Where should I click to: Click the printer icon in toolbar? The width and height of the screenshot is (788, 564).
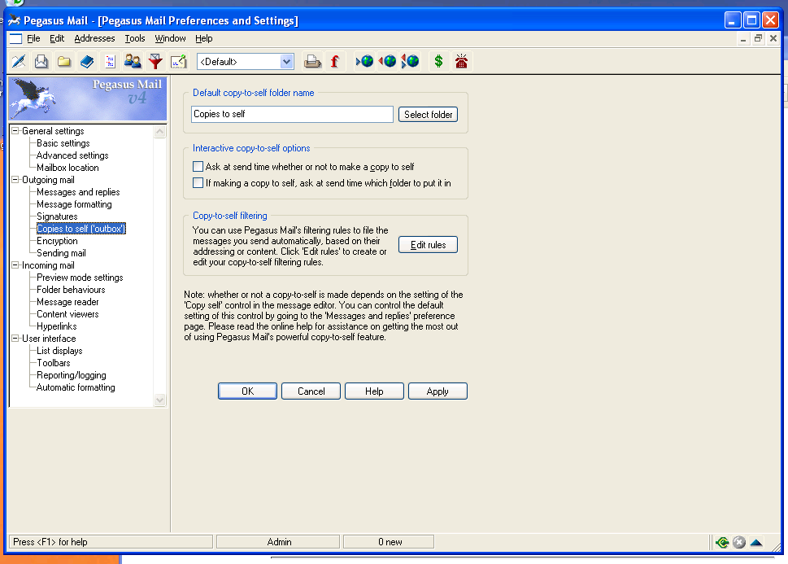pyautogui.click(x=312, y=61)
